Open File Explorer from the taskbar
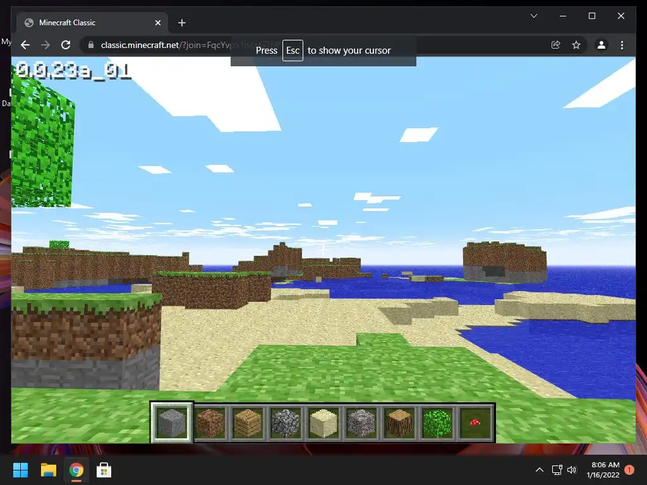Viewport: 647px width, 485px height. [x=48, y=470]
